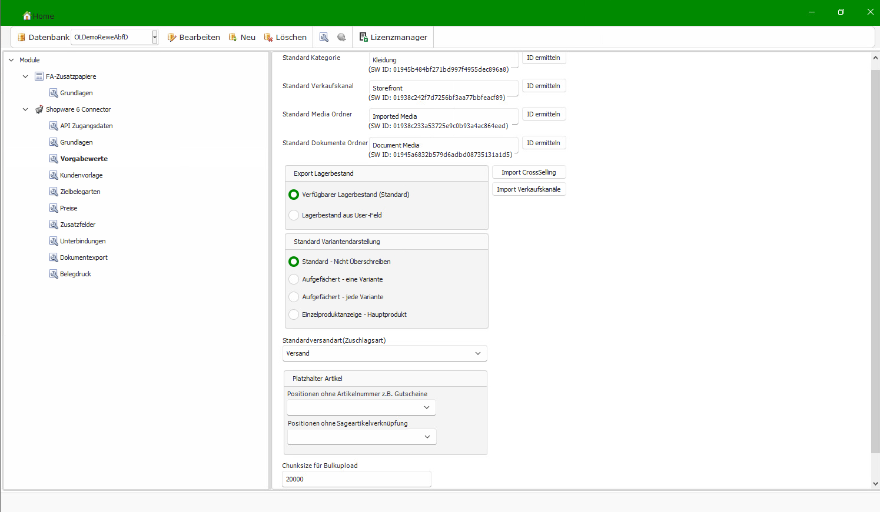The width and height of the screenshot is (880, 512).
Task: Open API Zugangsdaten tree entry
Action: click(86, 126)
